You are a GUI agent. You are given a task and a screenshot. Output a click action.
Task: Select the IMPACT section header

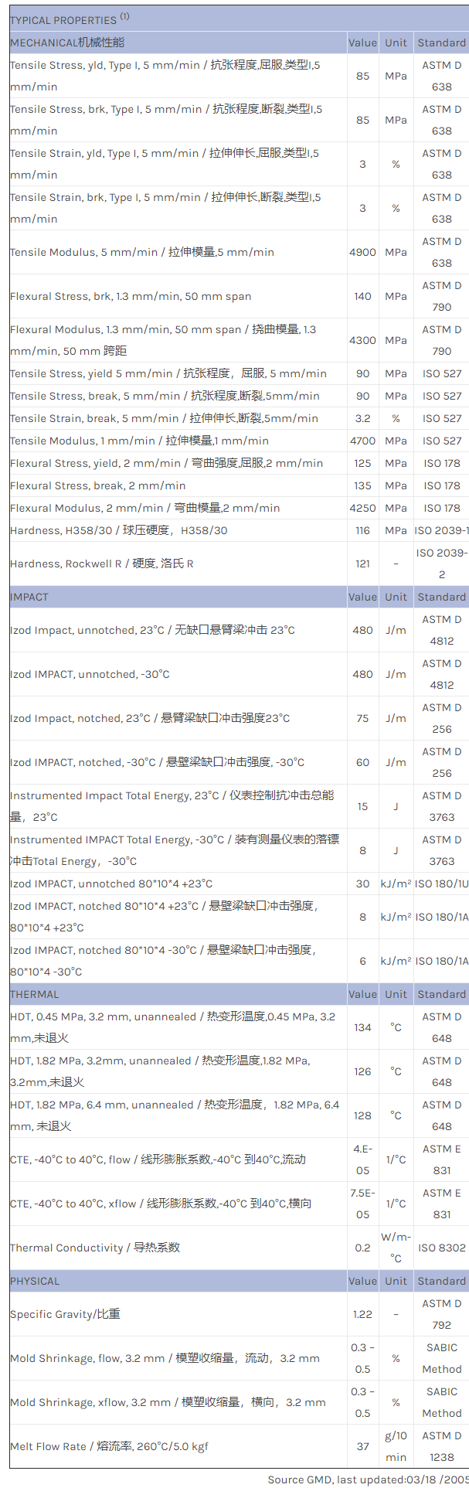[29, 597]
